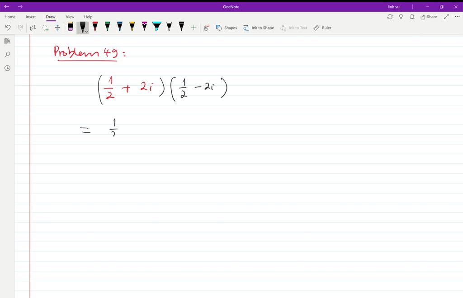This screenshot has width=463, height=298.
Task: Open the notebooks list icon
Action: [x=7, y=41]
